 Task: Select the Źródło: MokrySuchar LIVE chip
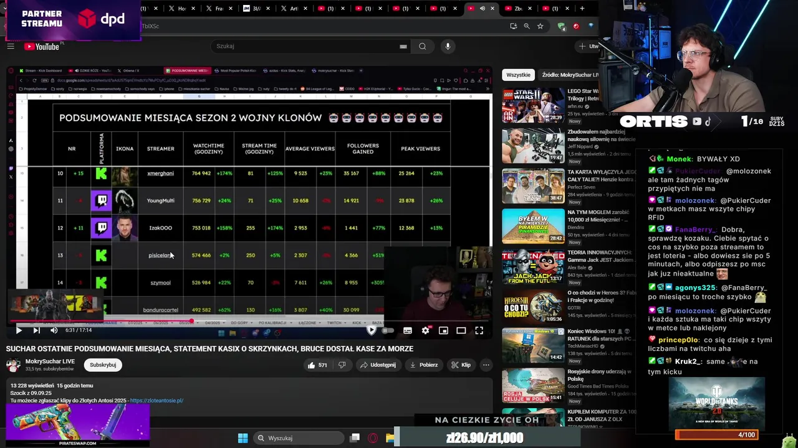click(570, 75)
